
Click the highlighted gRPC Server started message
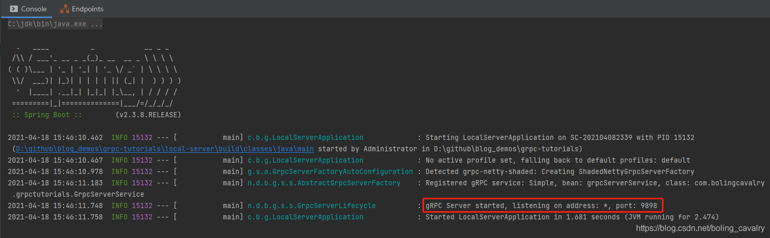point(541,205)
